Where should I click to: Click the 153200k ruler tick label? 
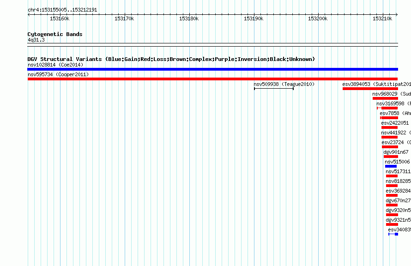coord(318,18)
